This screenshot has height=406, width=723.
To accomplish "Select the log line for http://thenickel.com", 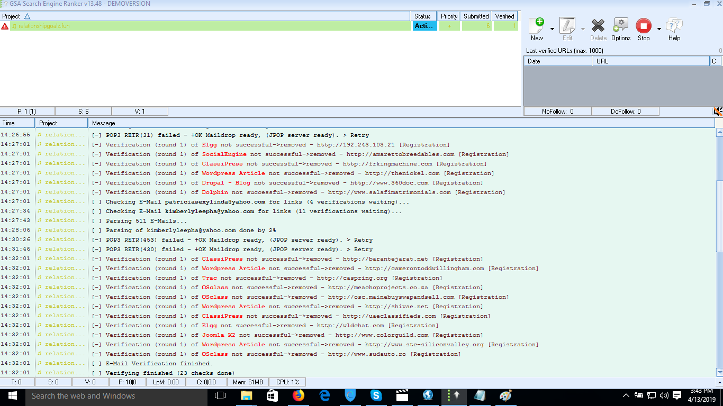I will click(357, 173).
